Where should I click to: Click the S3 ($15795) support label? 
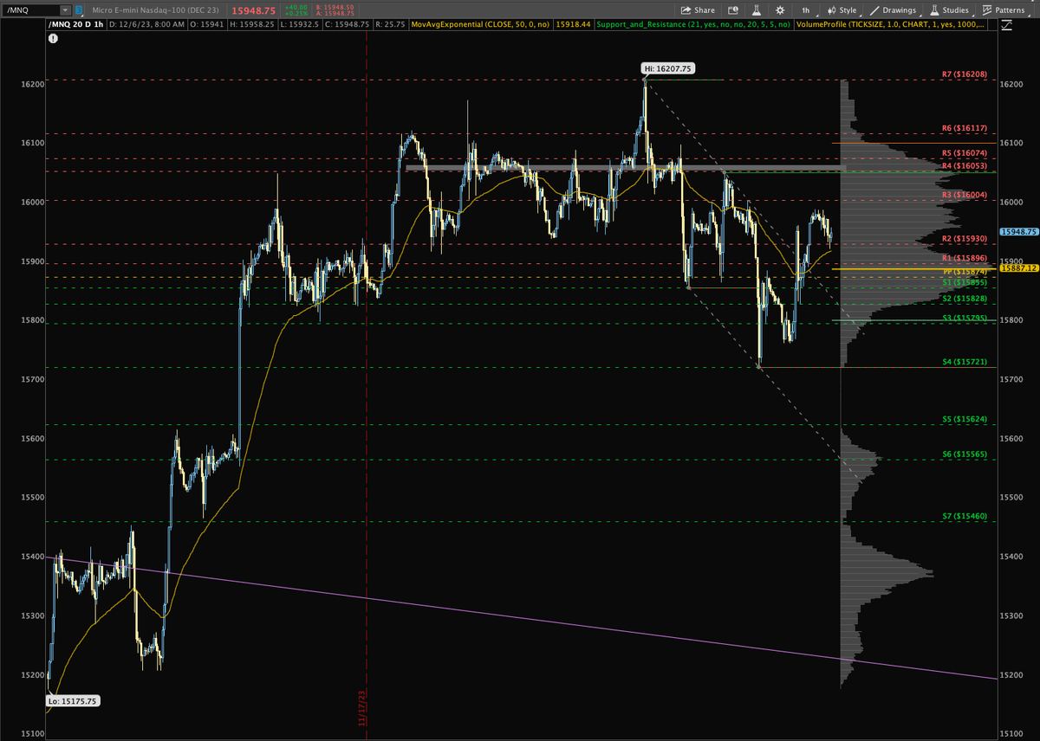pyautogui.click(x=964, y=319)
